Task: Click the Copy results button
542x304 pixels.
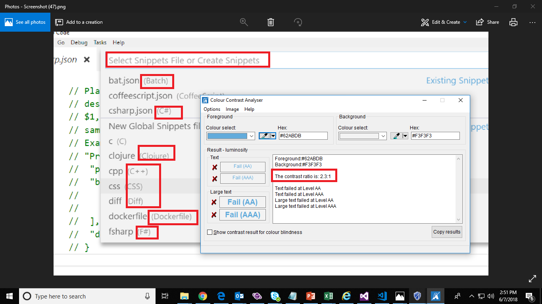Action: coord(447,232)
